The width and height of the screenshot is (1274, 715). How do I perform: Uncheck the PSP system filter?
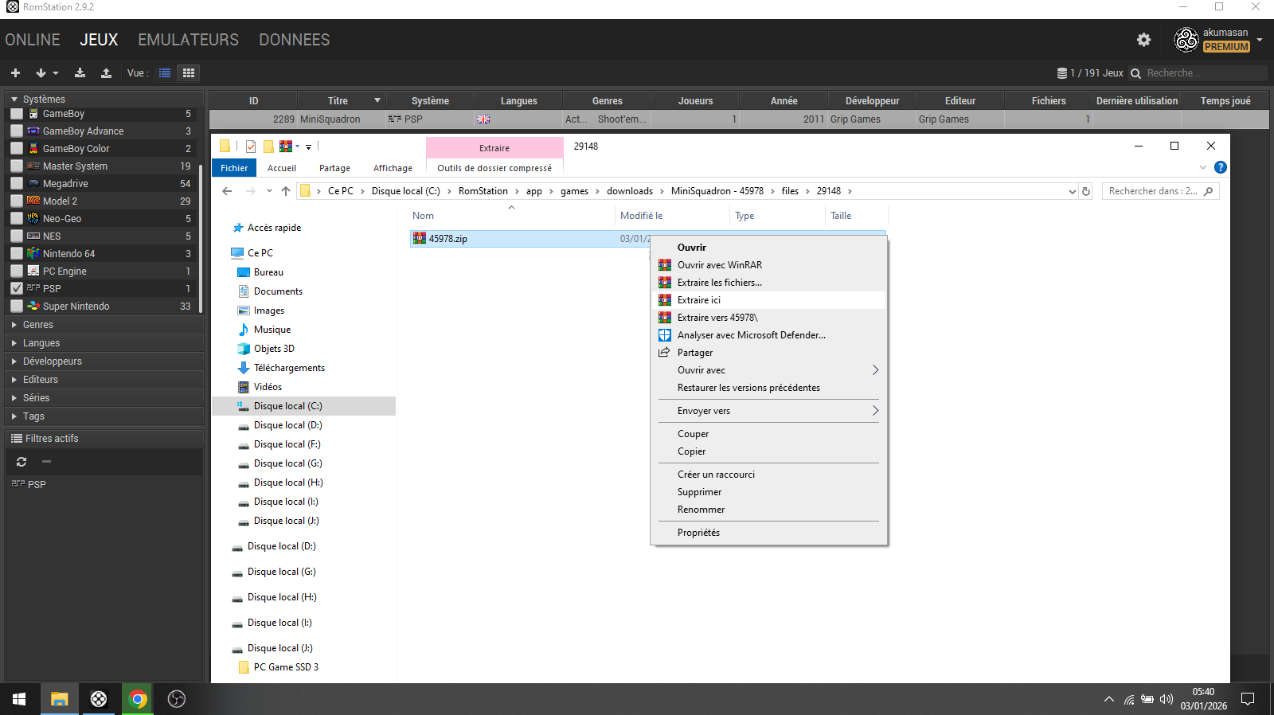pyautogui.click(x=17, y=288)
